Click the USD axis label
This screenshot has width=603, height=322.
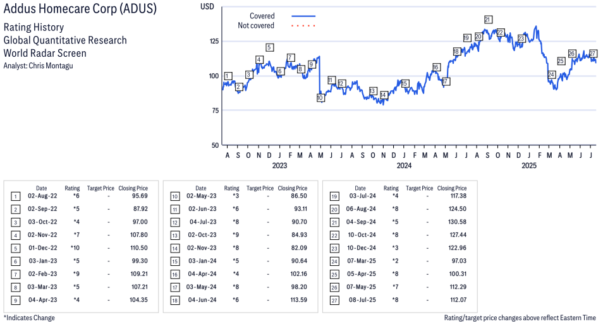point(207,6)
